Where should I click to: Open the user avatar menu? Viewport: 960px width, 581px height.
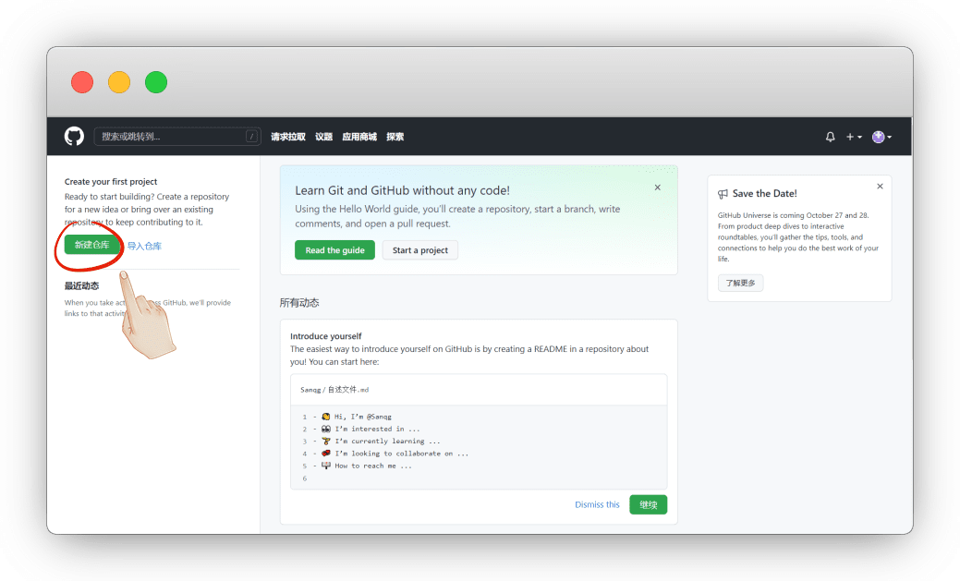pos(881,137)
